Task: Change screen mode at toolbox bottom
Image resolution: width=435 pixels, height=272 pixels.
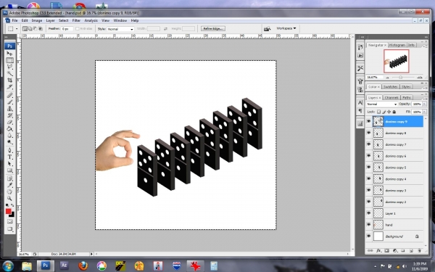Action: pos(9,229)
